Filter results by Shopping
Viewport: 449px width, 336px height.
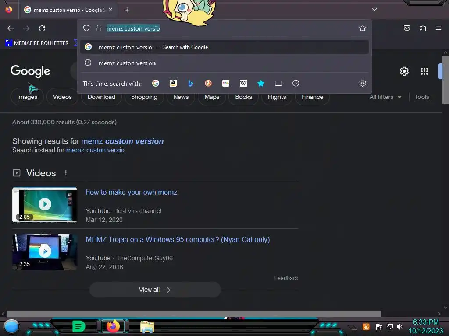(144, 97)
